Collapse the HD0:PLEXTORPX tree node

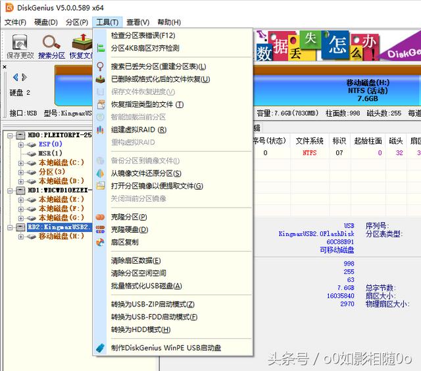coord(10,135)
